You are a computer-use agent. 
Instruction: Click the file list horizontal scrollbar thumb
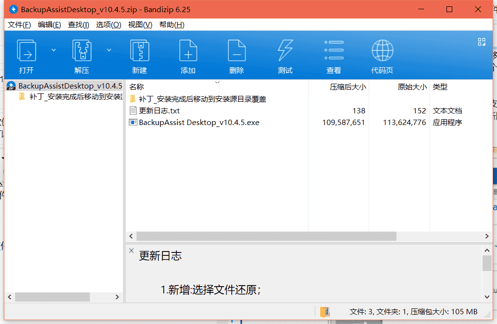pos(266,236)
